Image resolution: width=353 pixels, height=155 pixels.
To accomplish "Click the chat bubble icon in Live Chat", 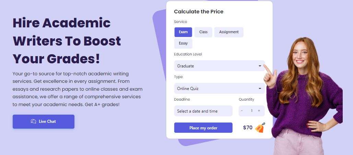I will [33, 121].
